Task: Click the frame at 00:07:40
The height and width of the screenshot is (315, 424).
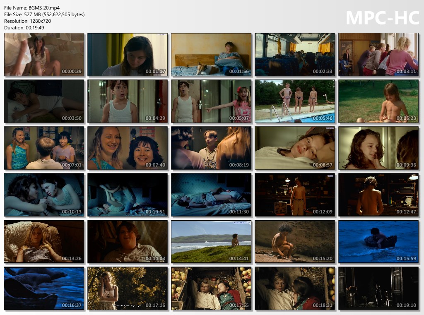Action: pyautogui.click(x=128, y=148)
